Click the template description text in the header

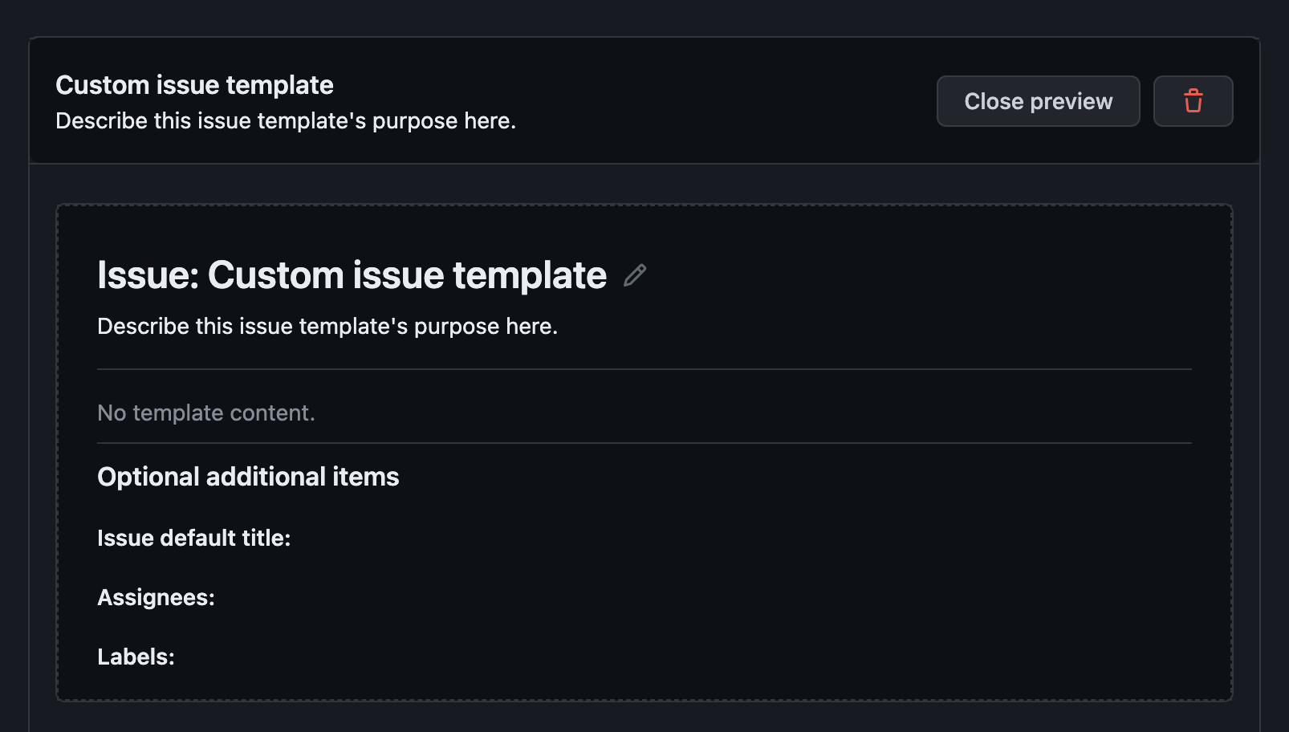click(287, 120)
